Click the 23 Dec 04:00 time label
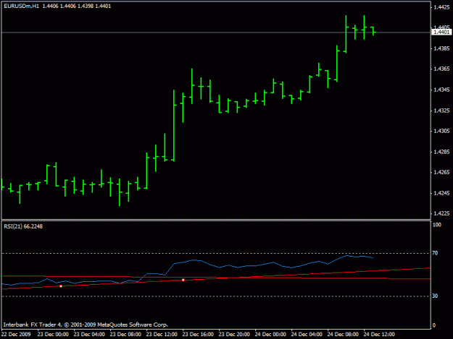Image resolution: width=453 pixels, height=339 pixels. 89,335
